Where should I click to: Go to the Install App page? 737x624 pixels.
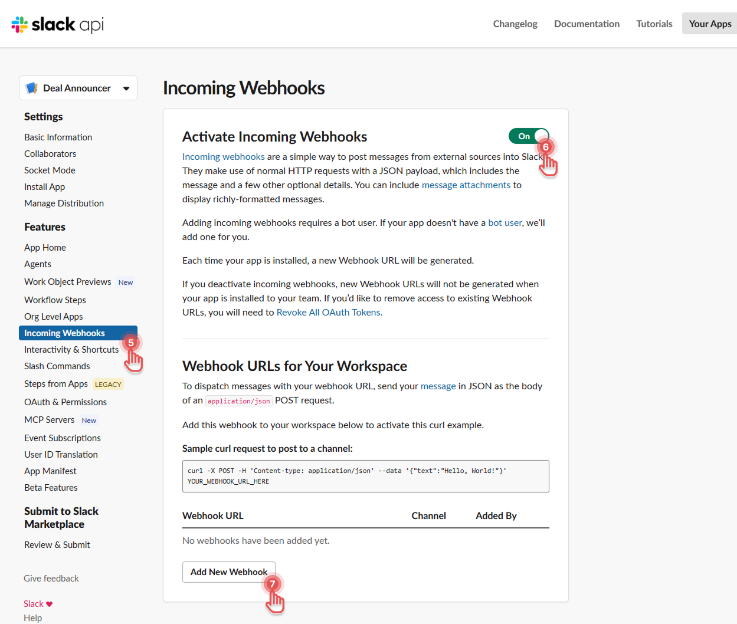[x=44, y=186]
